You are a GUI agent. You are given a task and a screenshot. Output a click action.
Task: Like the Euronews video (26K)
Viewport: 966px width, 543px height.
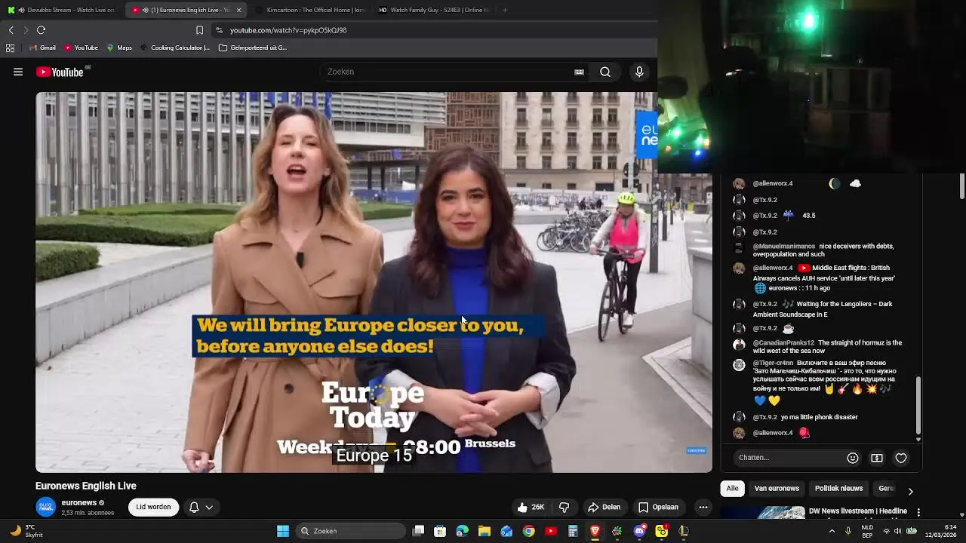(531, 507)
